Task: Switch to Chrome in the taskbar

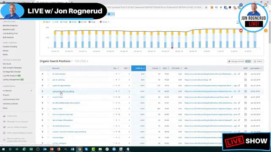Action: coord(79,149)
